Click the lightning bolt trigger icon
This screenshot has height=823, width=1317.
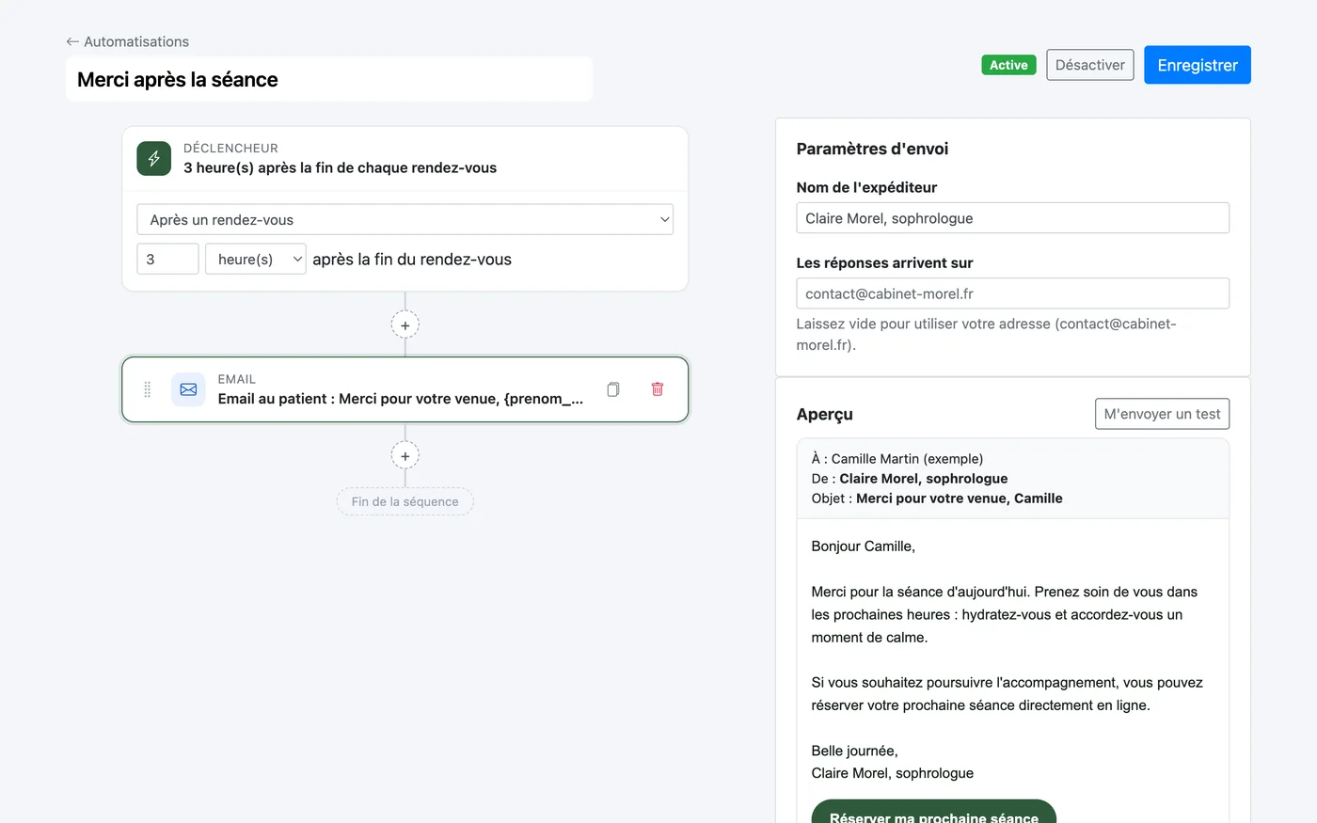click(x=153, y=158)
